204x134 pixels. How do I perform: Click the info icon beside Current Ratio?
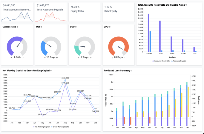pyautogui.click(x=18, y=27)
